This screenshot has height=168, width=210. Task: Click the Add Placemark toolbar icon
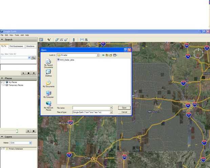tap(49, 40)
